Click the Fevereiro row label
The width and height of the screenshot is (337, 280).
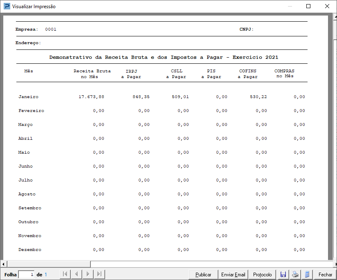[x=31, y=111]
